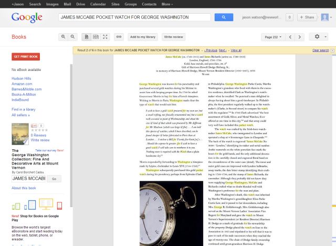Click About this book link

(24, 188)
